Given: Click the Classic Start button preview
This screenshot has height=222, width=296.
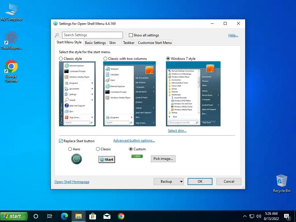Looking at the screenshot, I should [x=107, y=160].
